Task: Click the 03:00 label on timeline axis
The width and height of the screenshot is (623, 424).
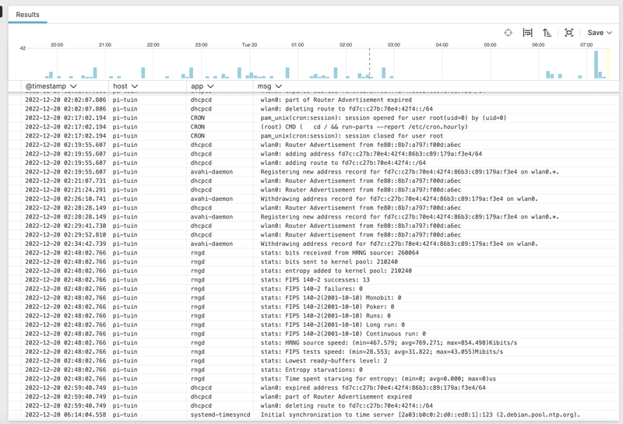Action: 394,45
